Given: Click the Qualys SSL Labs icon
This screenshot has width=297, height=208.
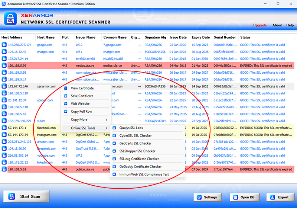Looking at the screenshot, I should point(114,128).
